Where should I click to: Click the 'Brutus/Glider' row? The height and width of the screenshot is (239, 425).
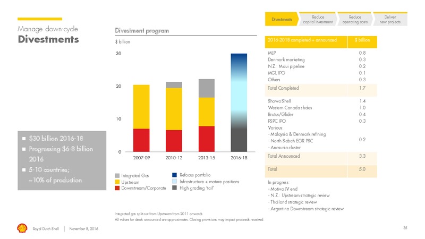321,114
